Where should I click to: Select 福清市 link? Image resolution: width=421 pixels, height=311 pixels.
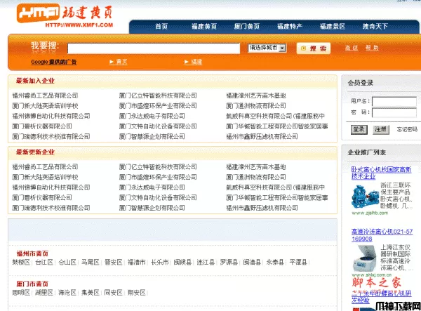(137, 262)
